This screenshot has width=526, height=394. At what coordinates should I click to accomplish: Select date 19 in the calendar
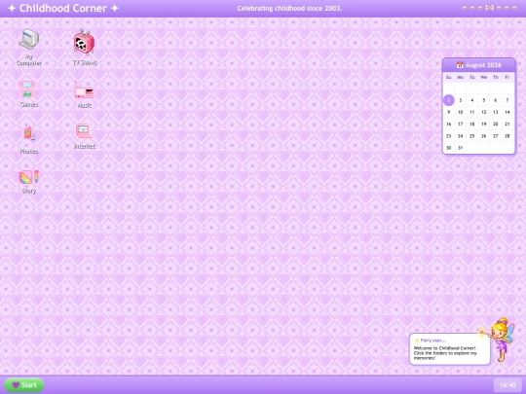coord(484,124)
